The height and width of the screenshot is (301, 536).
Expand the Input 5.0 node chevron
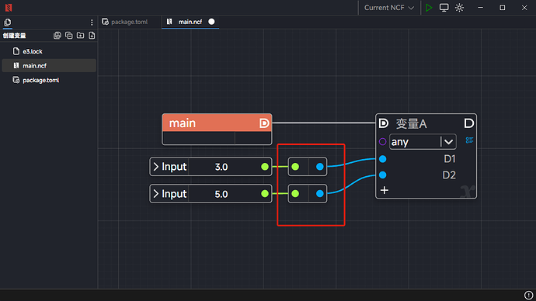(156, 194)
